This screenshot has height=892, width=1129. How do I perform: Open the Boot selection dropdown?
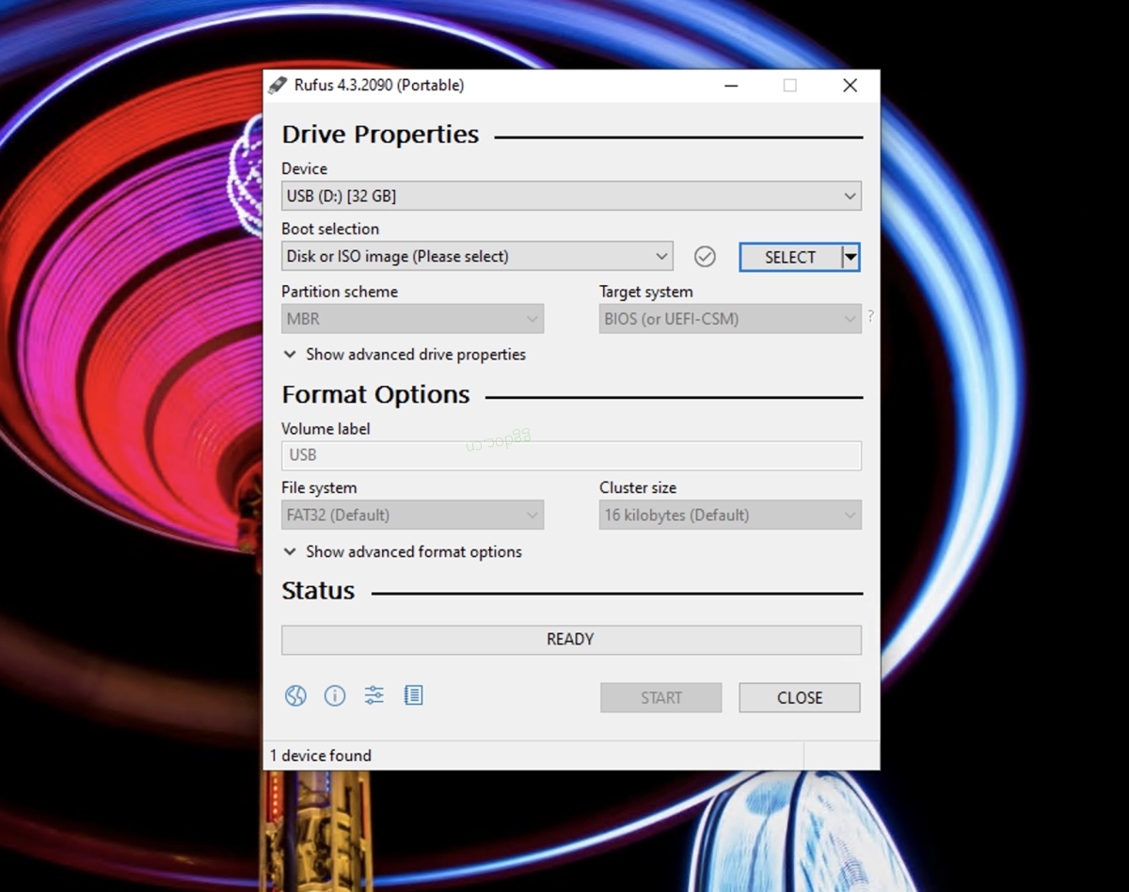(x=477, y=256)
